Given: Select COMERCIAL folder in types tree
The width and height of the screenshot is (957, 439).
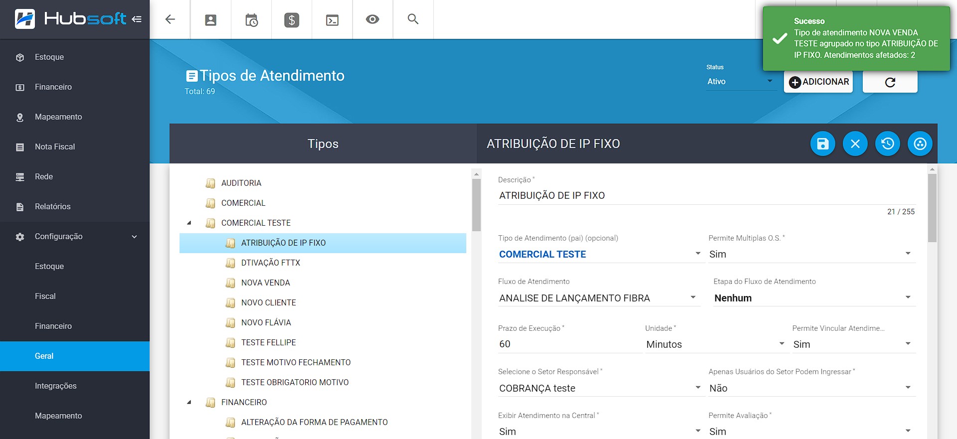Looking at the screenshot, I should click(243, 203).
